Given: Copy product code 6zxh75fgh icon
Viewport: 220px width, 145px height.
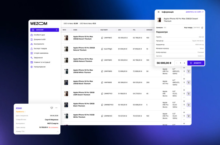Looking at the screenshot, I should point(102,49).
